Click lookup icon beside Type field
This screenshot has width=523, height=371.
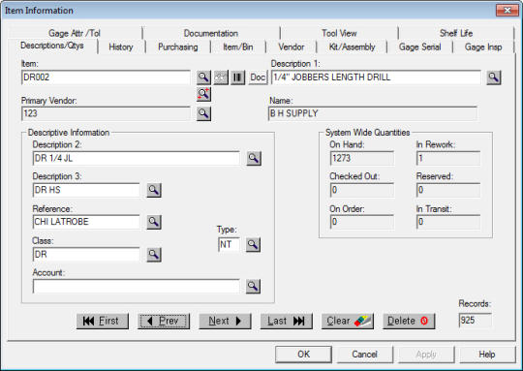click(x=253, y=244)
